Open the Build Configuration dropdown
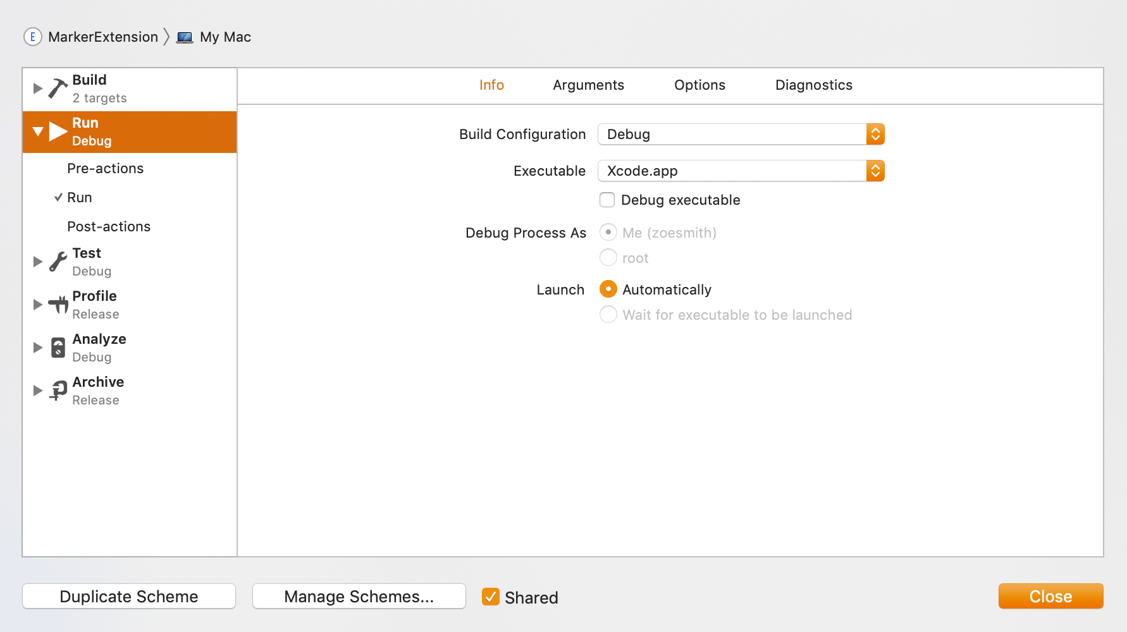Screen dimensions: 1127x632 875,134
